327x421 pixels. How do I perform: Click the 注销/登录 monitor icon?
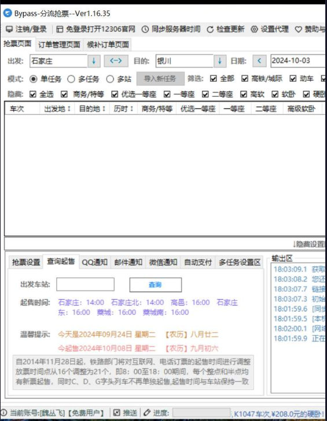pos(9,29)
